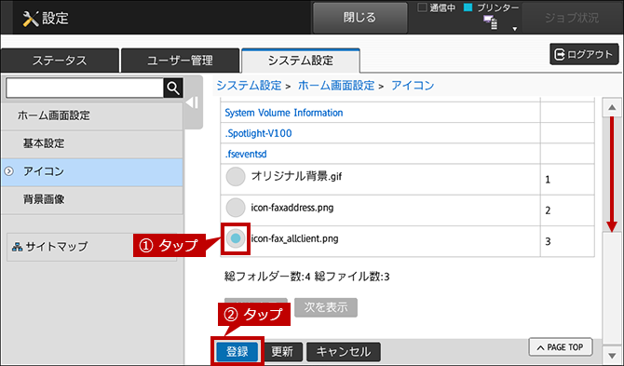Image resolution: width=624 pixels, height=366 pixels.
Task: Select オリジナル背景.gif radio button
Action: point(236,177)
